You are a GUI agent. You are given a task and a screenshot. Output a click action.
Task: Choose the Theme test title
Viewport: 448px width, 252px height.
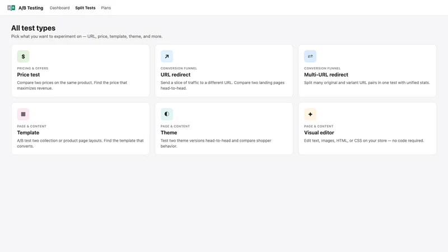pos(169,133)
